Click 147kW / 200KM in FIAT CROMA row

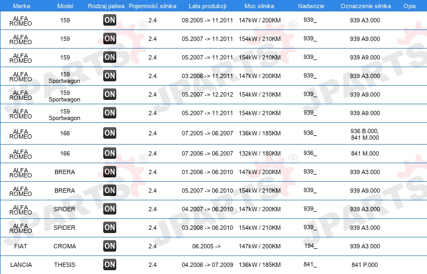point(259,246)
